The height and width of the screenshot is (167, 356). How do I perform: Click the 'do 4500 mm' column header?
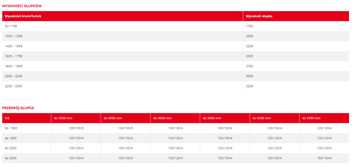click(175, 118)
